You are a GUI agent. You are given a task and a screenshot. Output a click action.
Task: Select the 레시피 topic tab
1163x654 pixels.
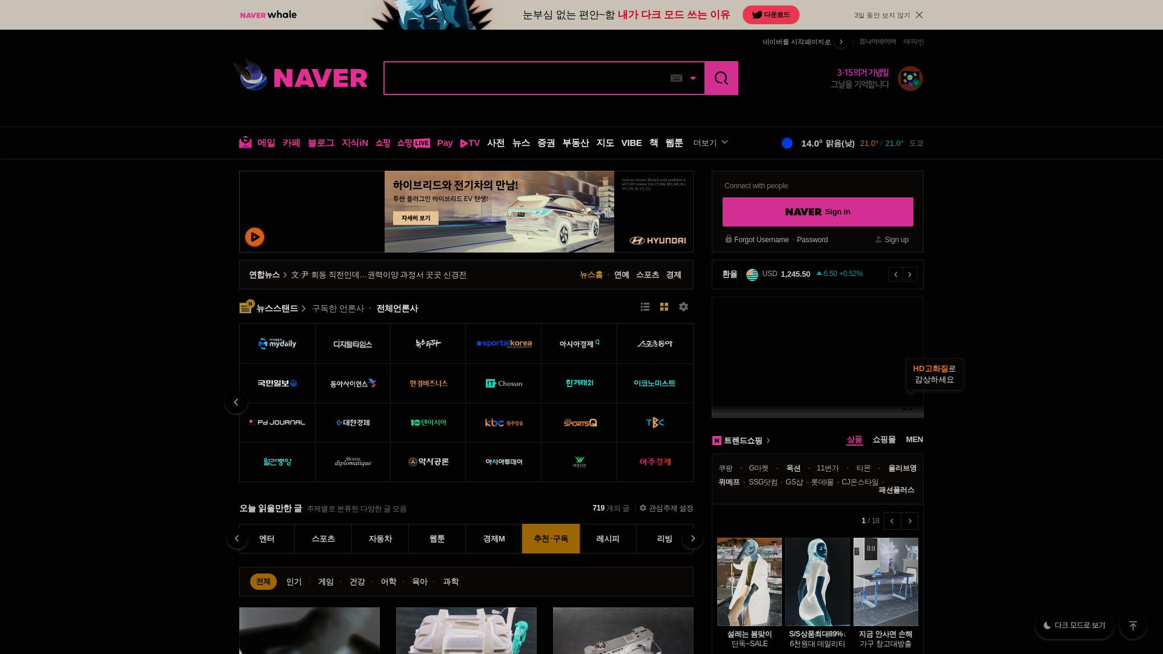[x=608, y=539]
